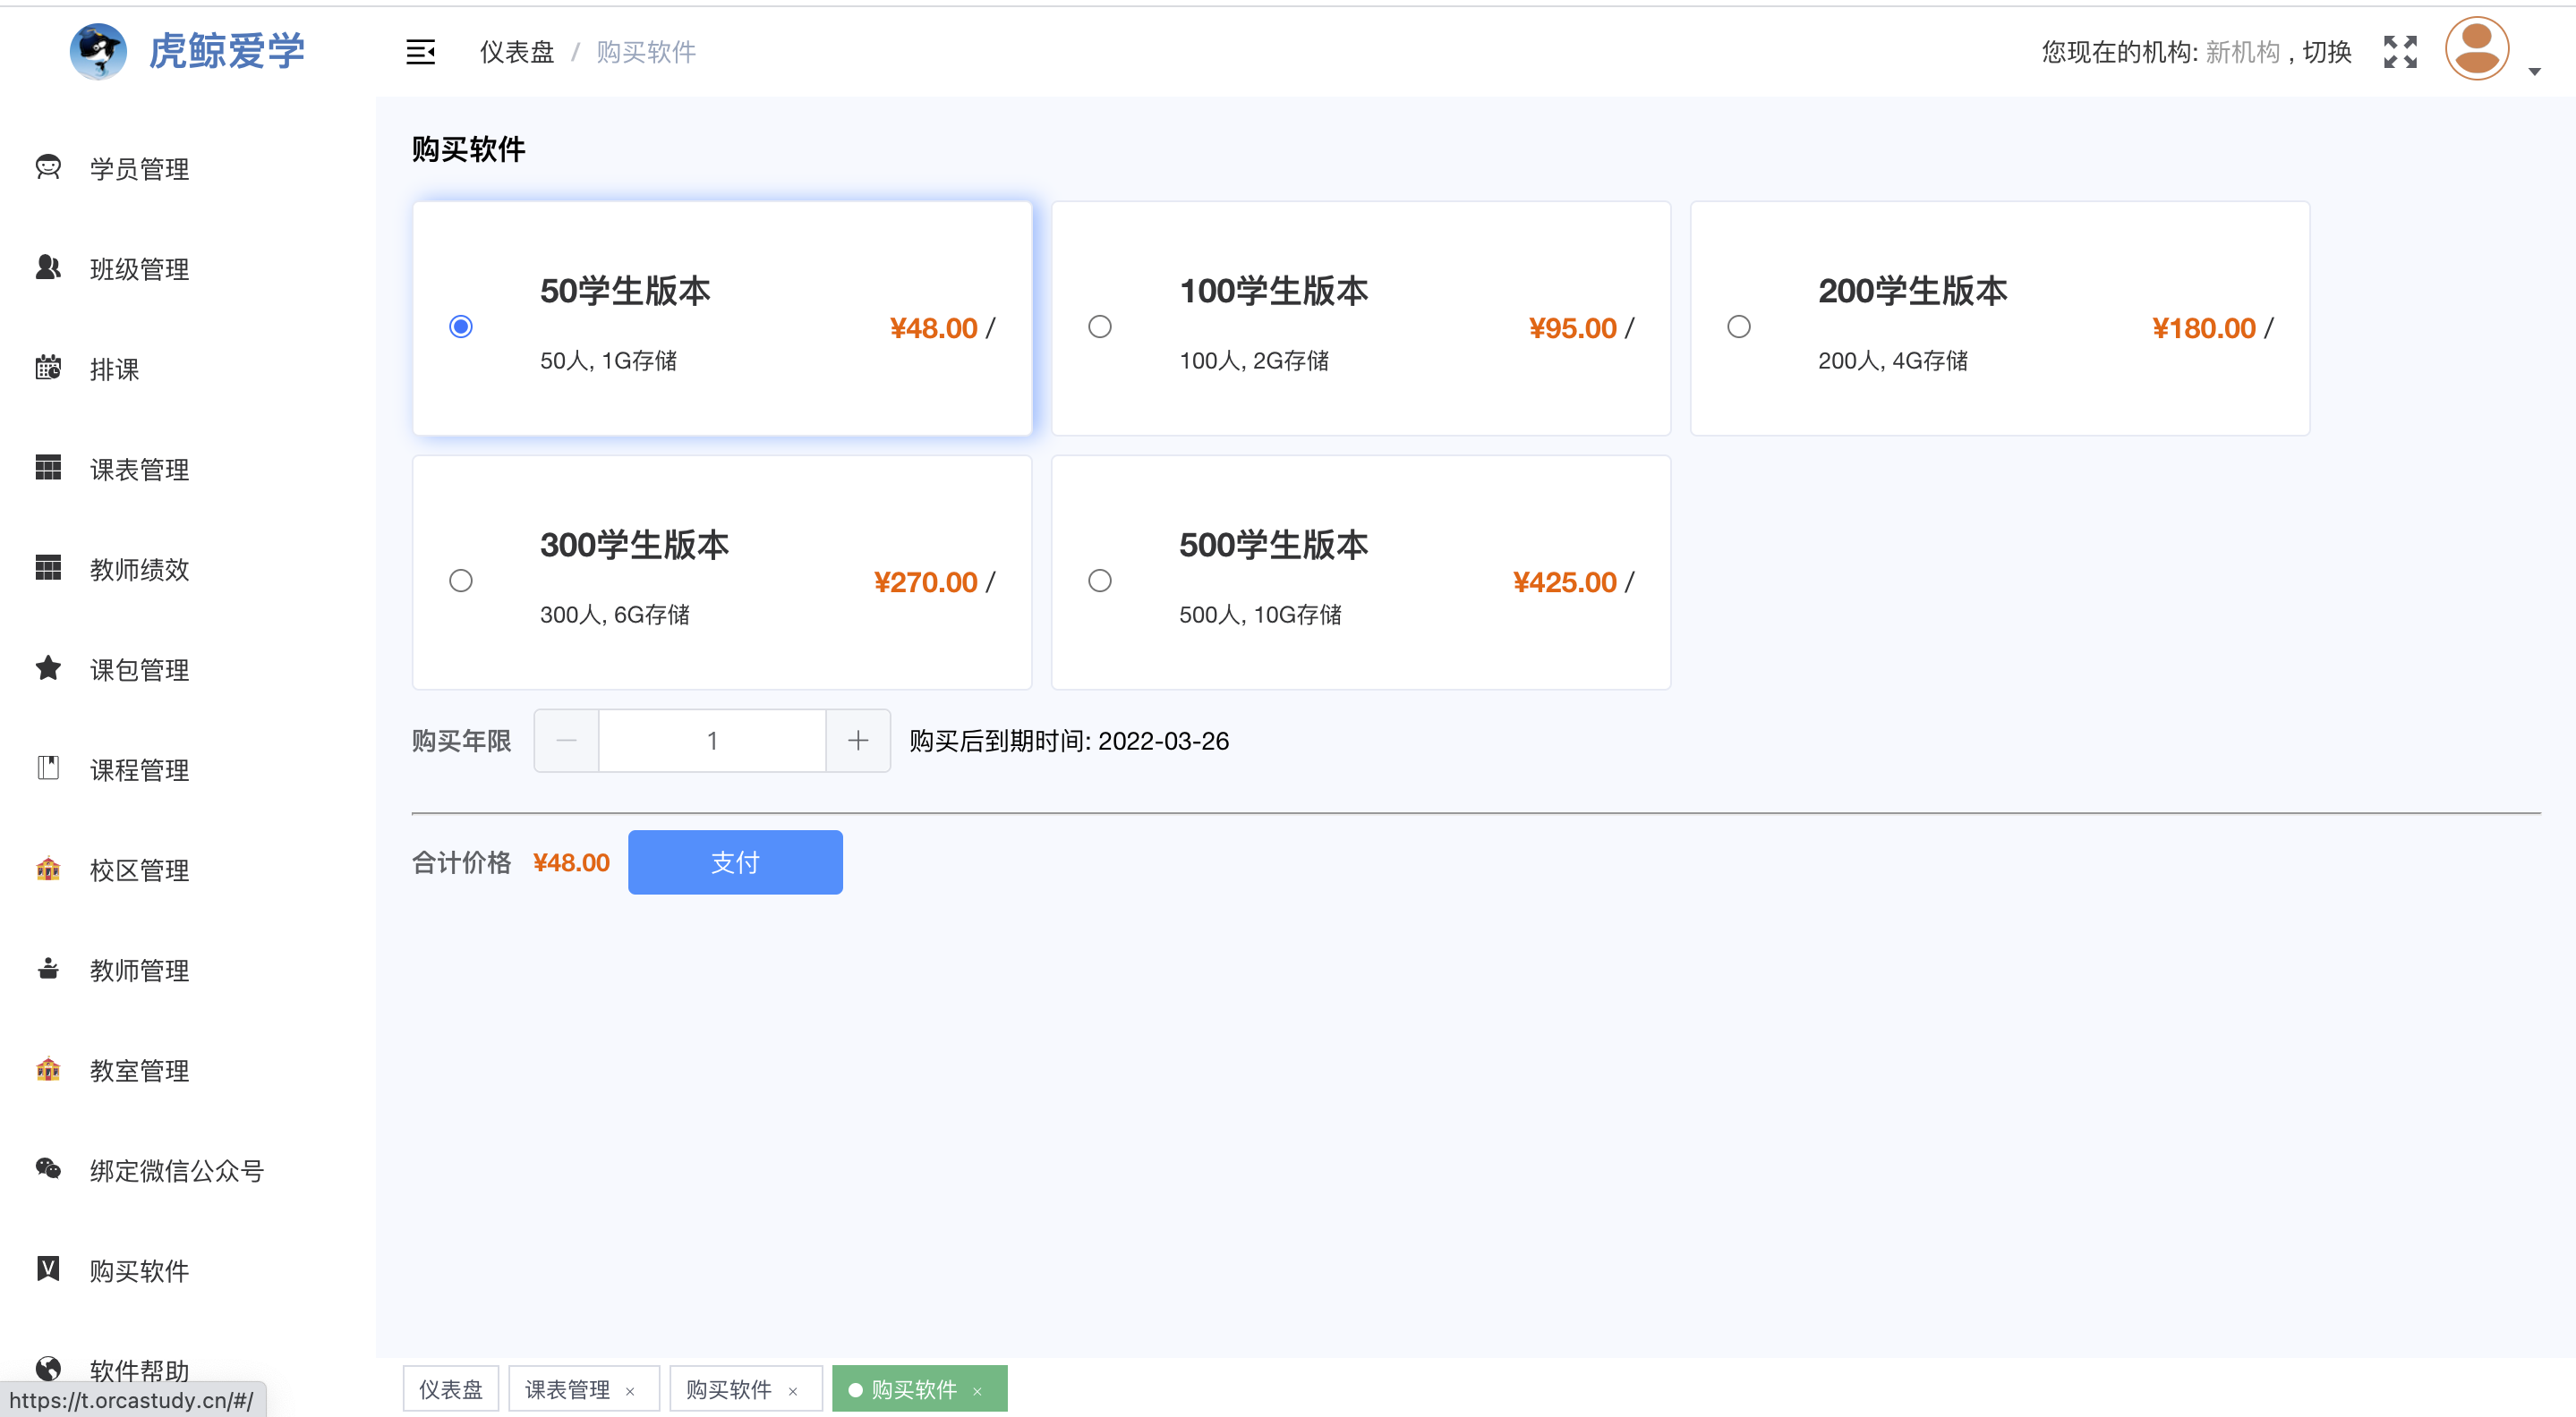Viewport: 2576px width, 1417px height.
Task: Decrease 购买年限 with minus button
Action: click(566, 741)
